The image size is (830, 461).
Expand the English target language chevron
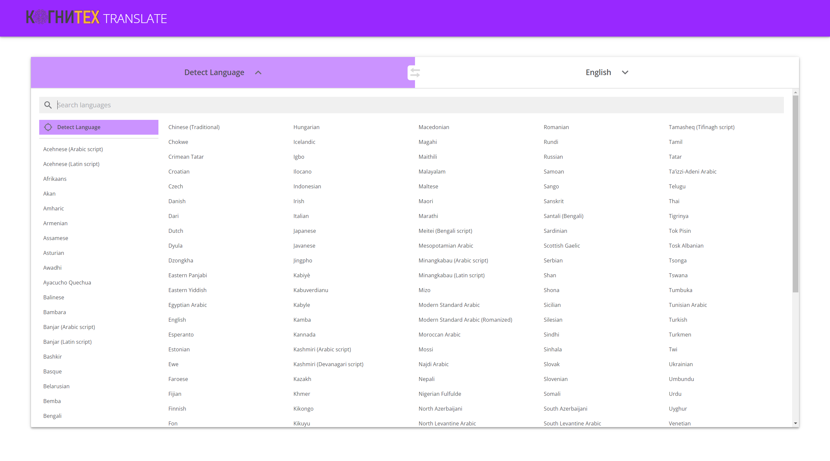click(x=625, y=72)
